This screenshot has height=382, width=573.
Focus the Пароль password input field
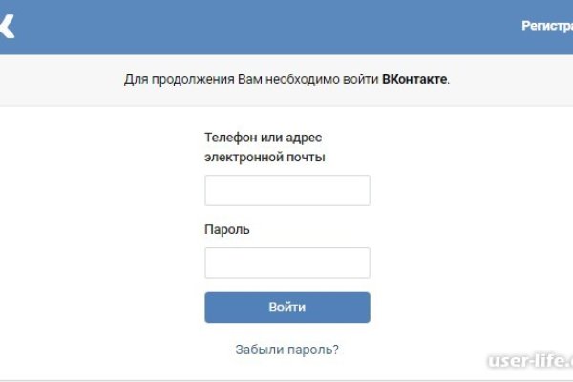tap(286, 263)
